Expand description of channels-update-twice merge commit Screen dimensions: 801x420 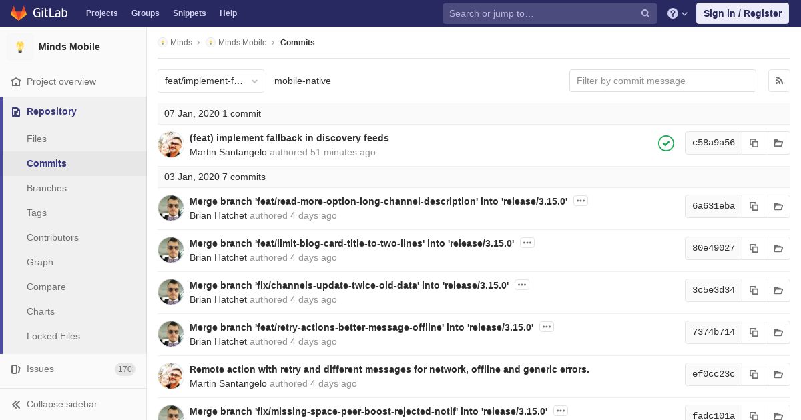point(522,285)
